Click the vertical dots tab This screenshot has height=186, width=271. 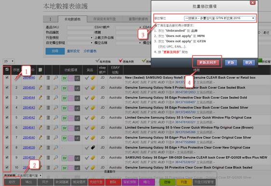[51, 19]
